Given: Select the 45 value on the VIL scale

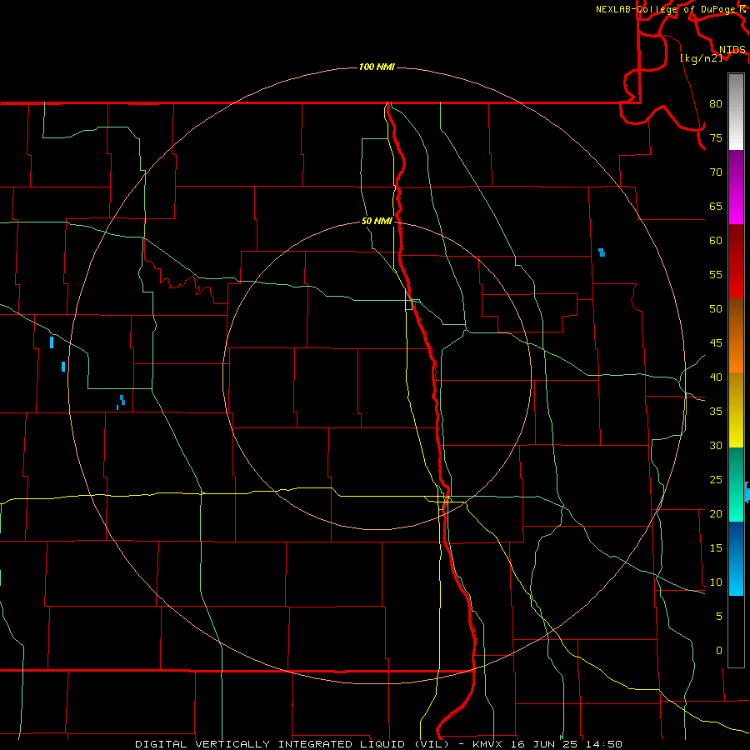Looking at the screenshot, I should 716,343.
